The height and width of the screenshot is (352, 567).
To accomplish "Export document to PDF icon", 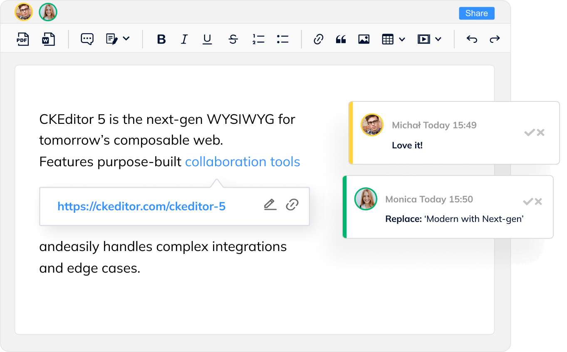I will [x=22, y=39].
